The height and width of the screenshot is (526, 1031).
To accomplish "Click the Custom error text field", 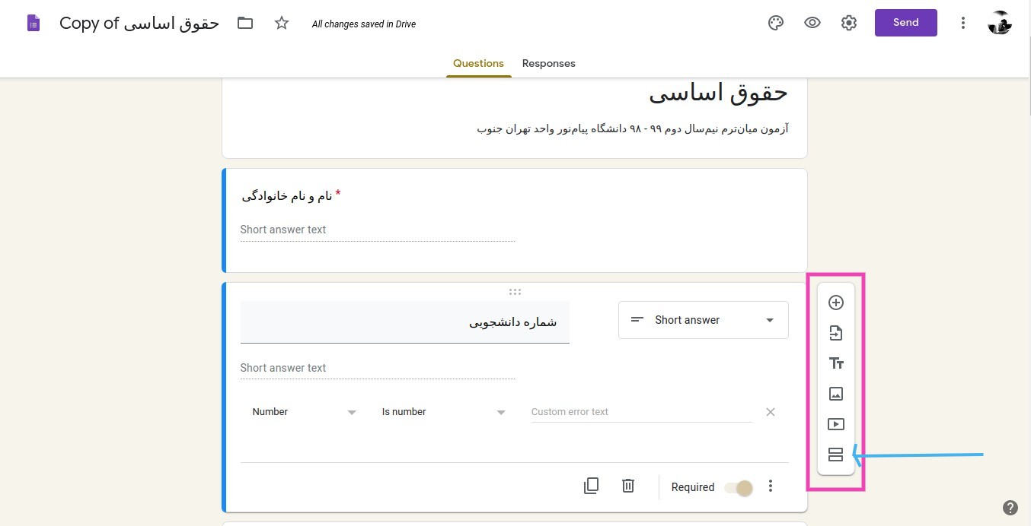I will pyautogui.click(x=641, y=412).
